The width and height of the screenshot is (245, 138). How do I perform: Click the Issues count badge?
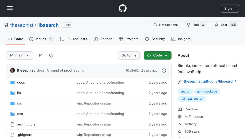pos(51,39)
